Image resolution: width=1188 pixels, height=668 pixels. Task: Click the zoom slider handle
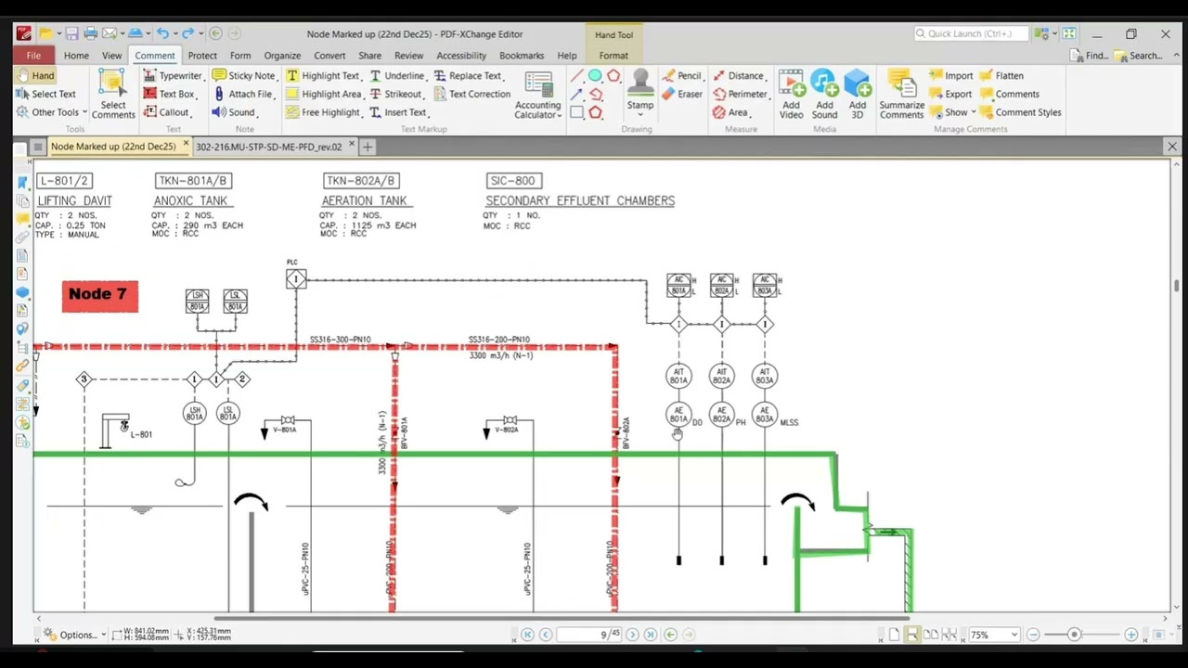(1074, 635)
